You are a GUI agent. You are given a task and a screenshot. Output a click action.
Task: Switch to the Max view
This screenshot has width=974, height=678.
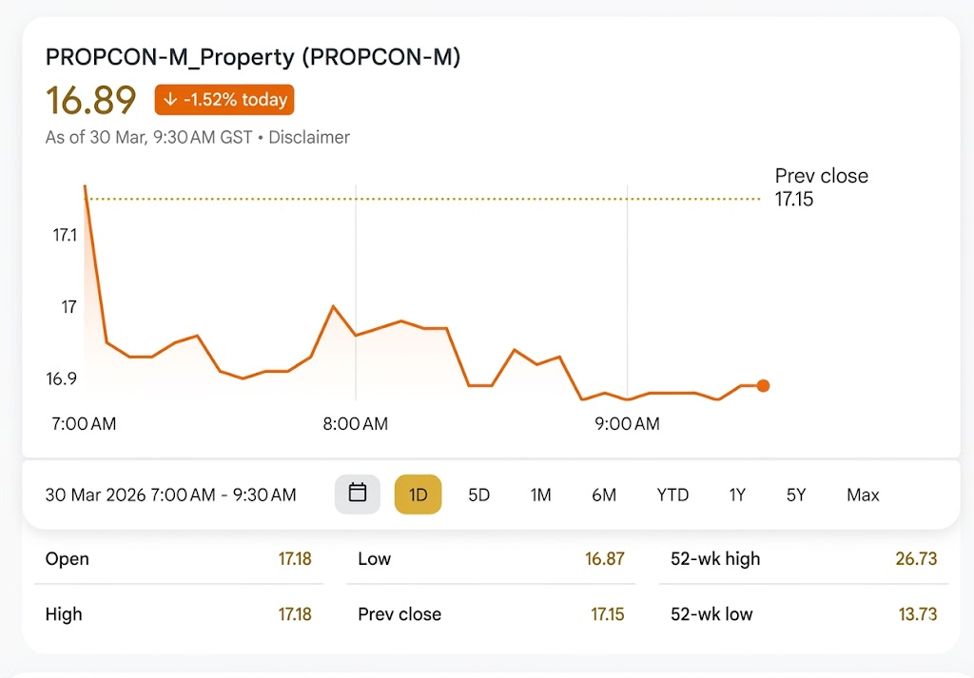click(x=862, y=494)
